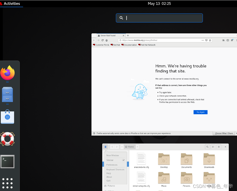The height and width of the screenshot is (191, 237).
Task: Toggle the Sidebar checkbox
Action: [x=123, y=160]
